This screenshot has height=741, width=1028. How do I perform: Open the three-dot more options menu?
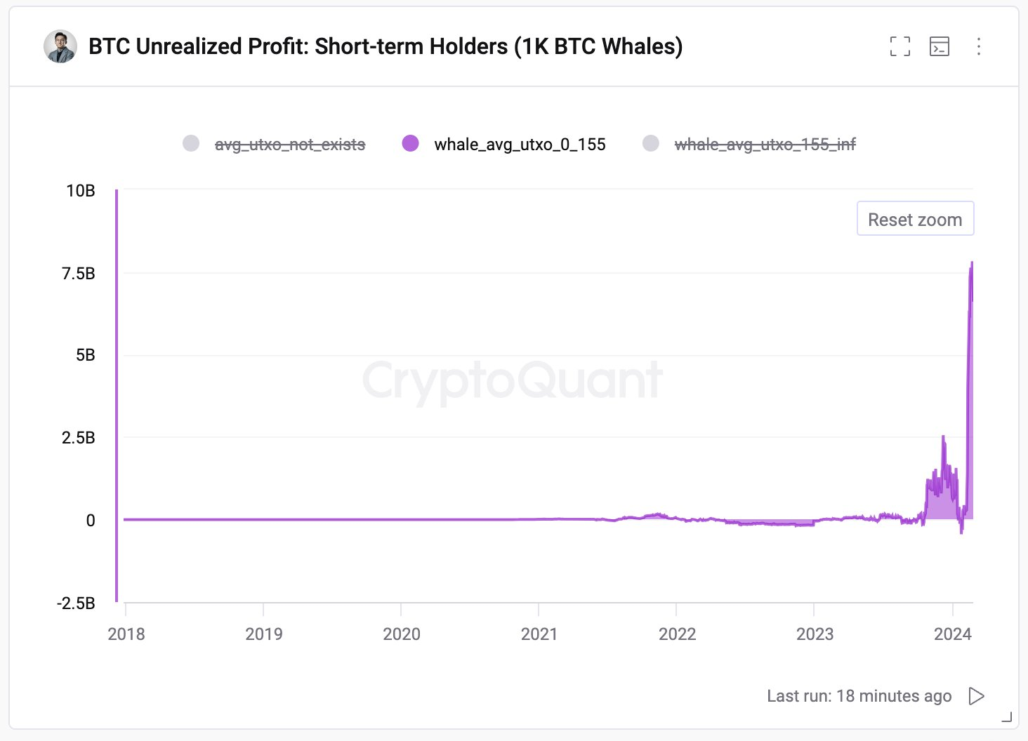coord(978,46)
